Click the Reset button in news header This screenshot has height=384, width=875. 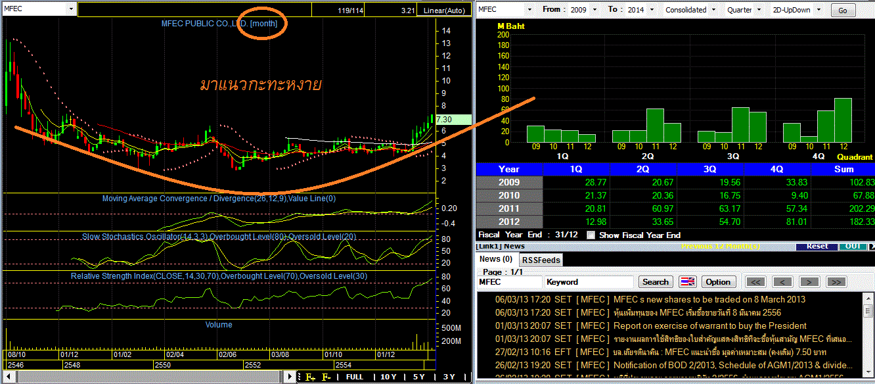coord(817,247)
